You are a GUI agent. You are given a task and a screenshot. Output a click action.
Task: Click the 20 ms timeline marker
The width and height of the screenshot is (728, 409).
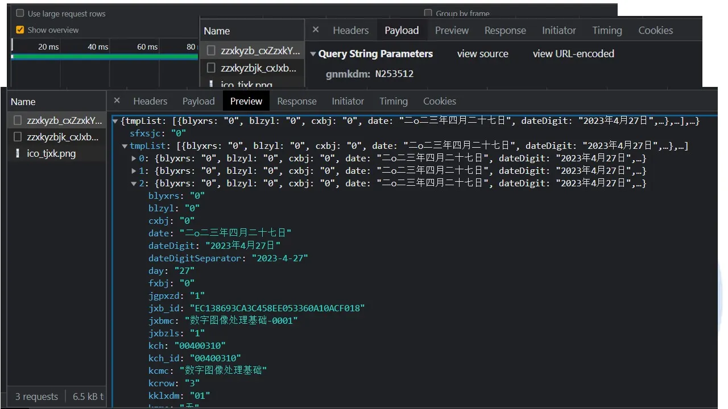pyautogui.click(x=48, y=47)
